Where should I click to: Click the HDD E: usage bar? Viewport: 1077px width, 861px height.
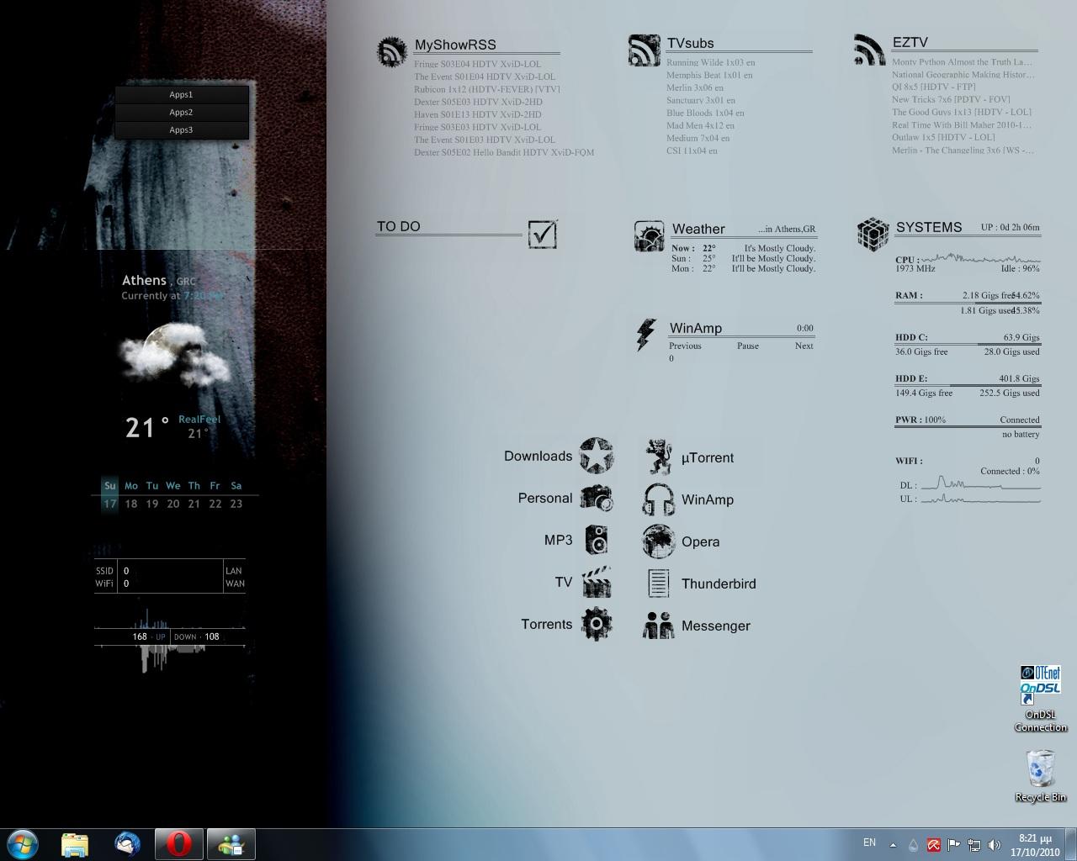point(967,385)
